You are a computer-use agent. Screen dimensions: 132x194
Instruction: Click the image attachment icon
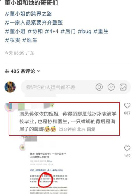click(x=123, y=87)
